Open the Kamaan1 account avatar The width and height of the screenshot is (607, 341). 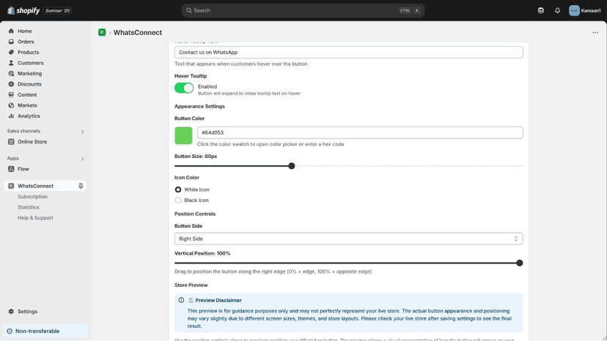click(574, 10)
